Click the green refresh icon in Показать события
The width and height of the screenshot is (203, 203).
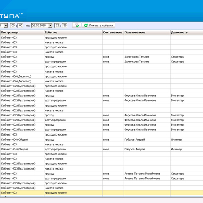click(86, 25)
